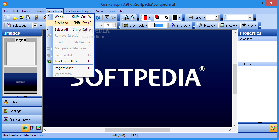Toggle the Lock checkbox

35,25
